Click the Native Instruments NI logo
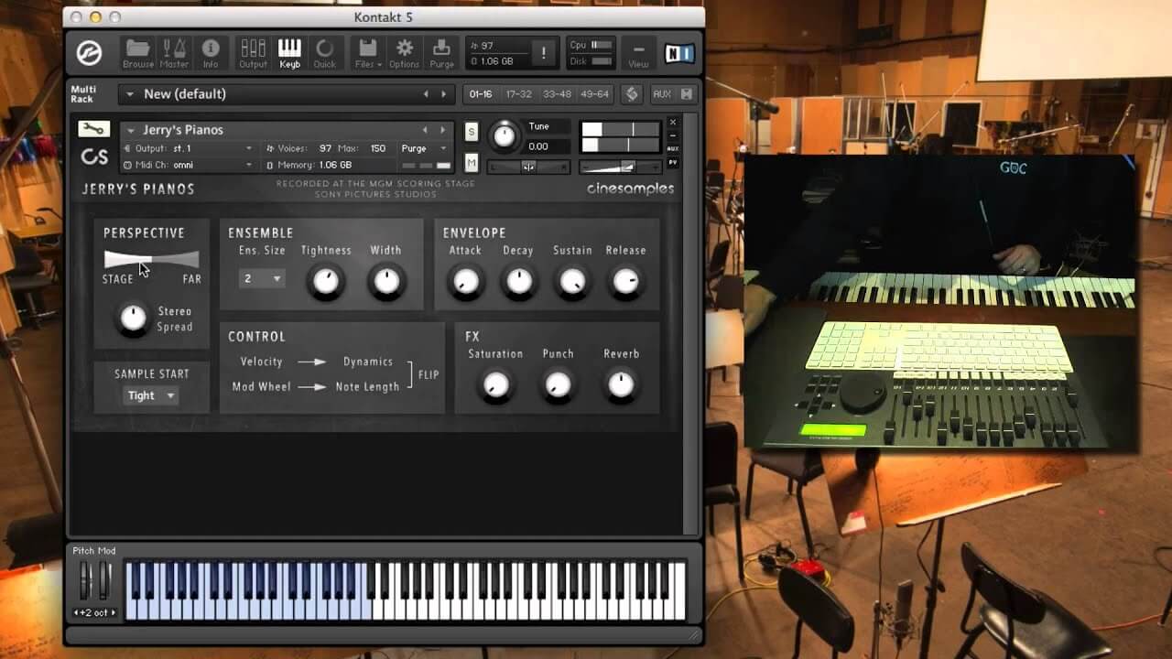Screen dimensions: 1172x659 click(x=678, y=54)
